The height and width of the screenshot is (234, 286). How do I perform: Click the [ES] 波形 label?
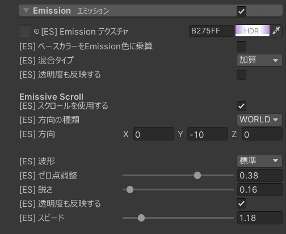(37, 161)
